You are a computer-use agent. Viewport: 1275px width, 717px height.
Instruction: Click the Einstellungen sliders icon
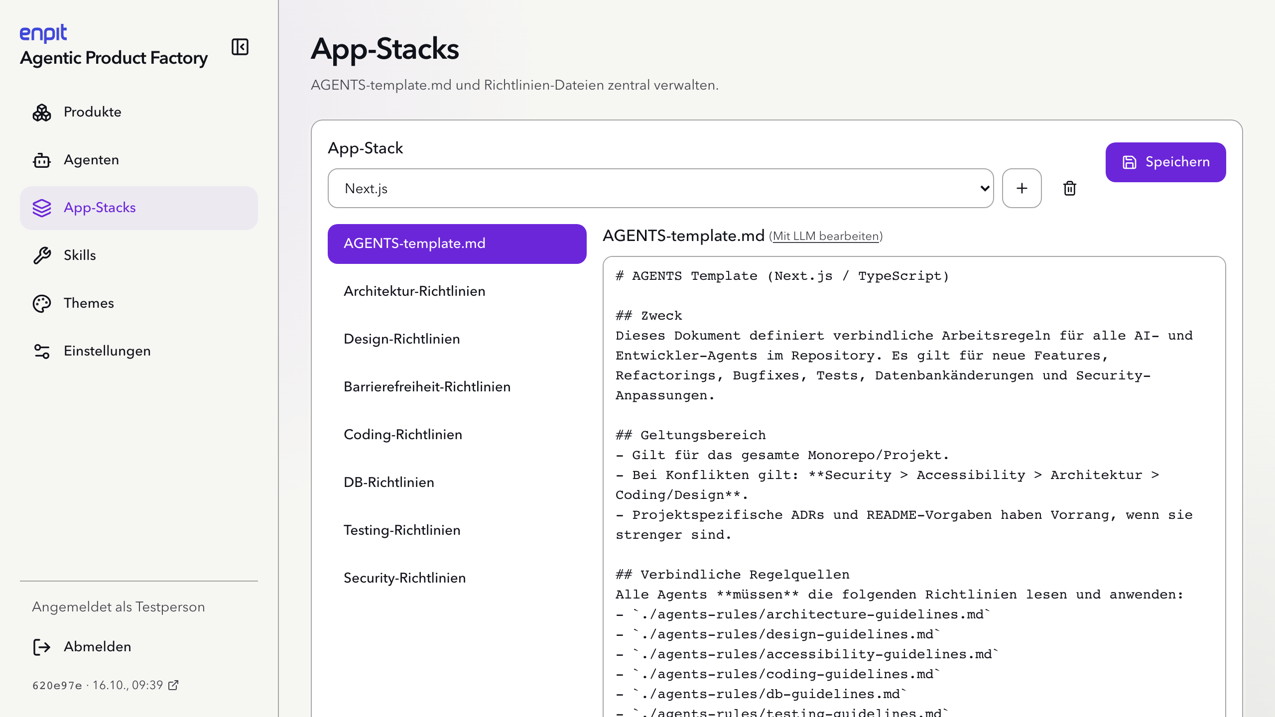pos(42,351)
